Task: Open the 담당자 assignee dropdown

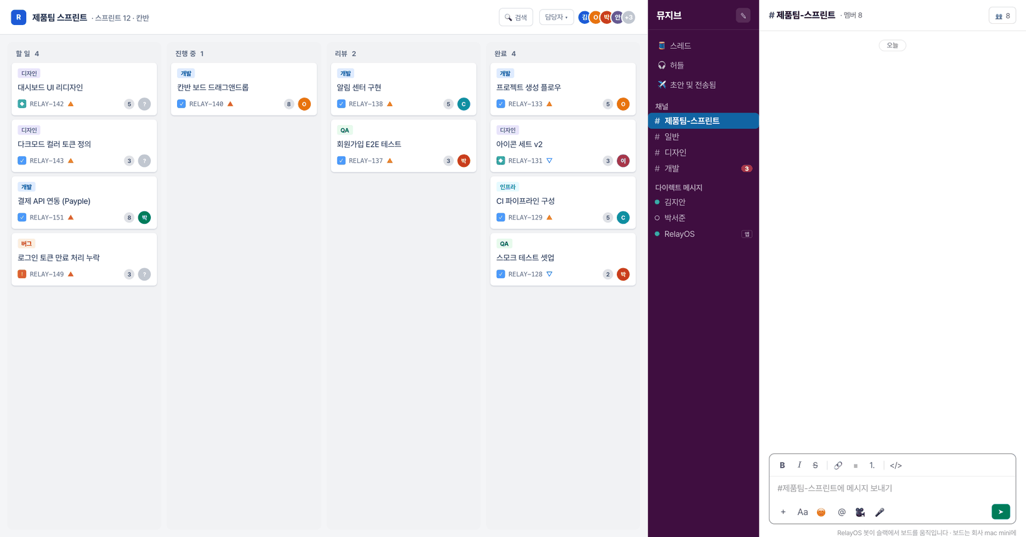Action: click(556, 18)
